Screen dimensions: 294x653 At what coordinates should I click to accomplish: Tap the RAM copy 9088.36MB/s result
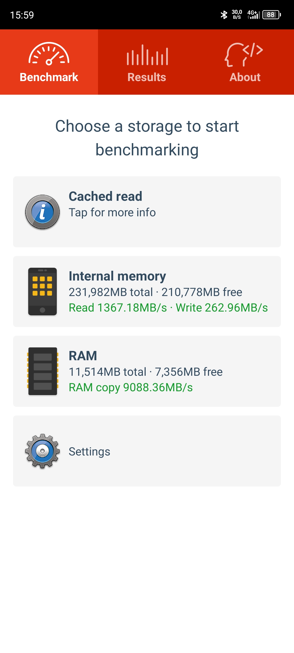point(131,387)
